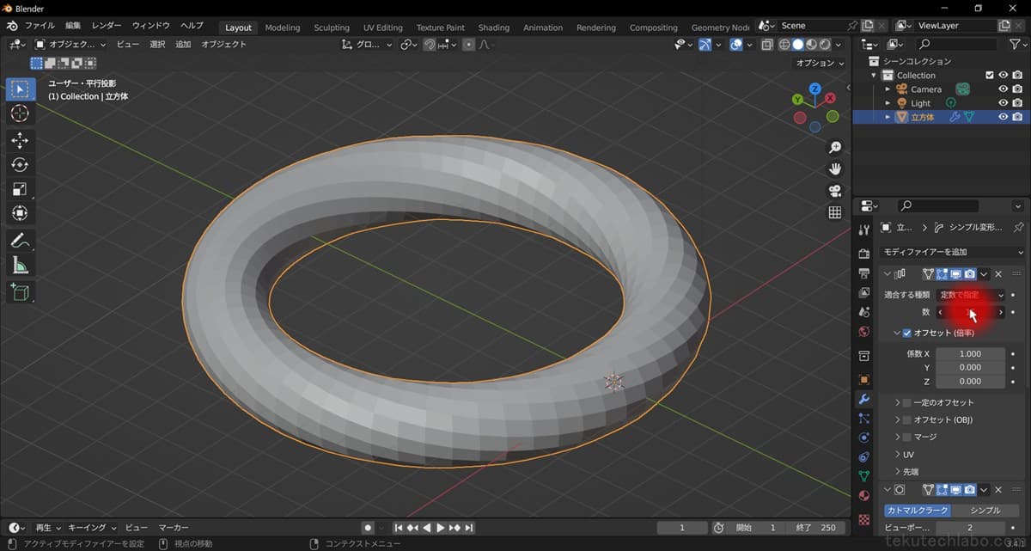
Task: Open the object mode オブジェク... dropdown
Action: (x=70, y=45)
